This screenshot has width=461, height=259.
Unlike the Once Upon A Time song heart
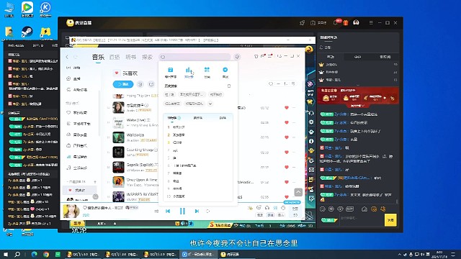pyautogui.click(x=287, y=182)
